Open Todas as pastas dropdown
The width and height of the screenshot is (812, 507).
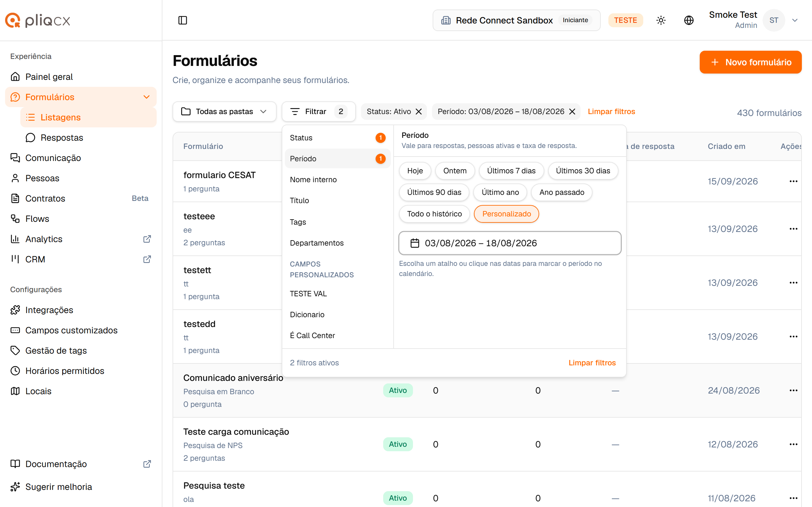click(x=224, y=112)
